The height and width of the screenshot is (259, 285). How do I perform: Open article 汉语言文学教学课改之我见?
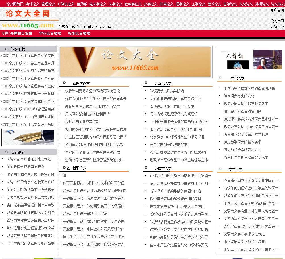click(x=244, y=234)
